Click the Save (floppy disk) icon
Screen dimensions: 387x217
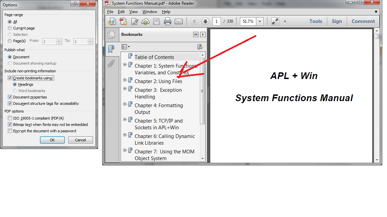pyautogui.click(x=157, y=21)
